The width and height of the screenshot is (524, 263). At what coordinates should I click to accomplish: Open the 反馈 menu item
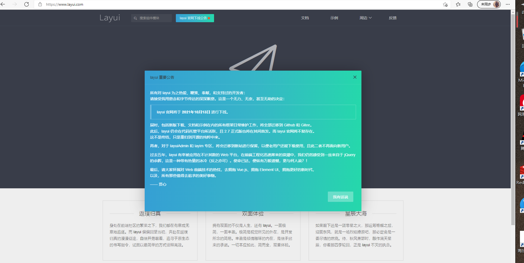coord(393,18)
